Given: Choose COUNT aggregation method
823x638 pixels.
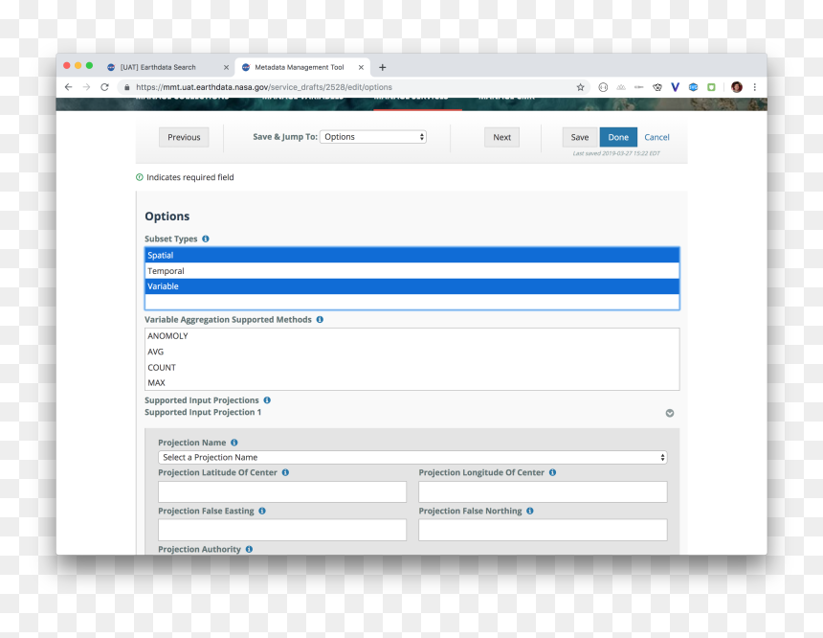Looking at the screenshot, I should coord(412,367).
